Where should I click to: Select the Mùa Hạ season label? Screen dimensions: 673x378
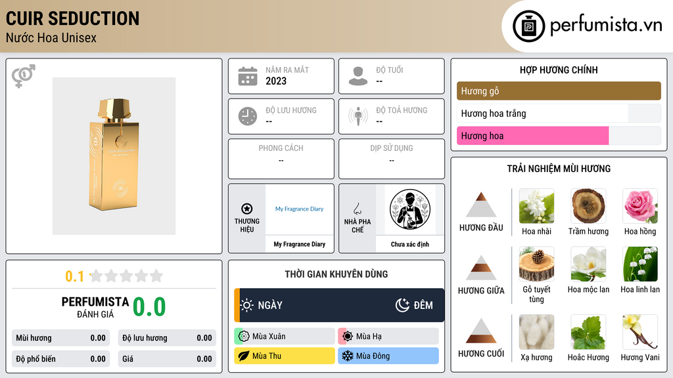369,337
